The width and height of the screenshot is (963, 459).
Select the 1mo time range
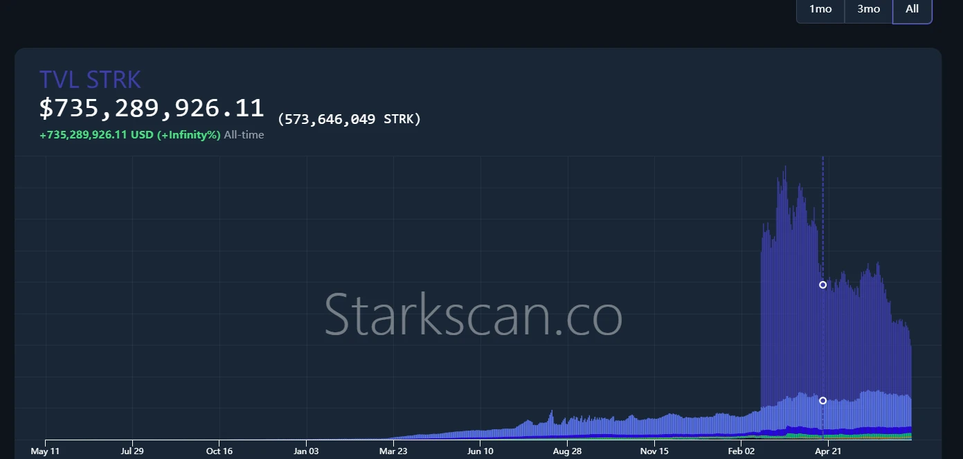[820, 9]
